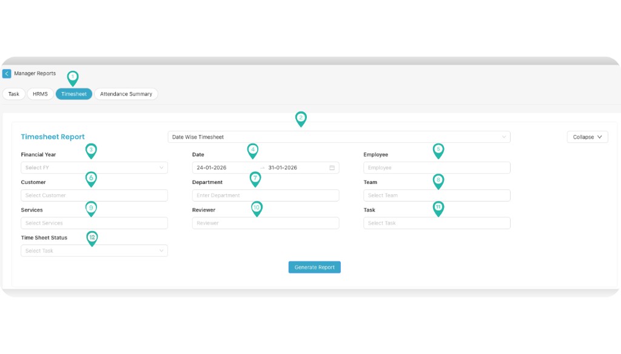This screenshot has width=621, height=354.
Task: Switch to the Task tab
Action: click(13, 94)
